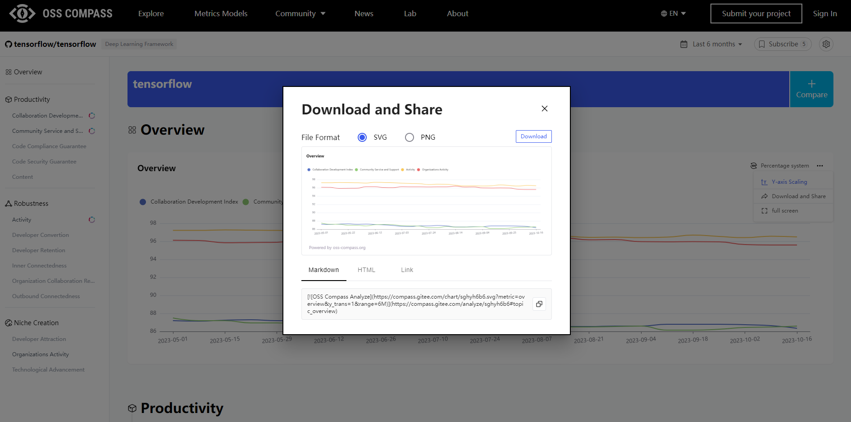Click the Download and Share arrow icon
Viewport: 851px width, 422px height.
(765, 196)
